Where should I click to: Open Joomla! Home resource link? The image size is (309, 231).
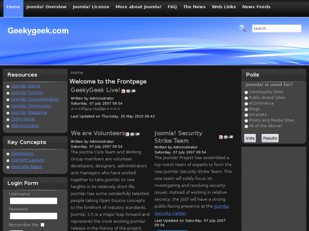[x=26, y=86]
